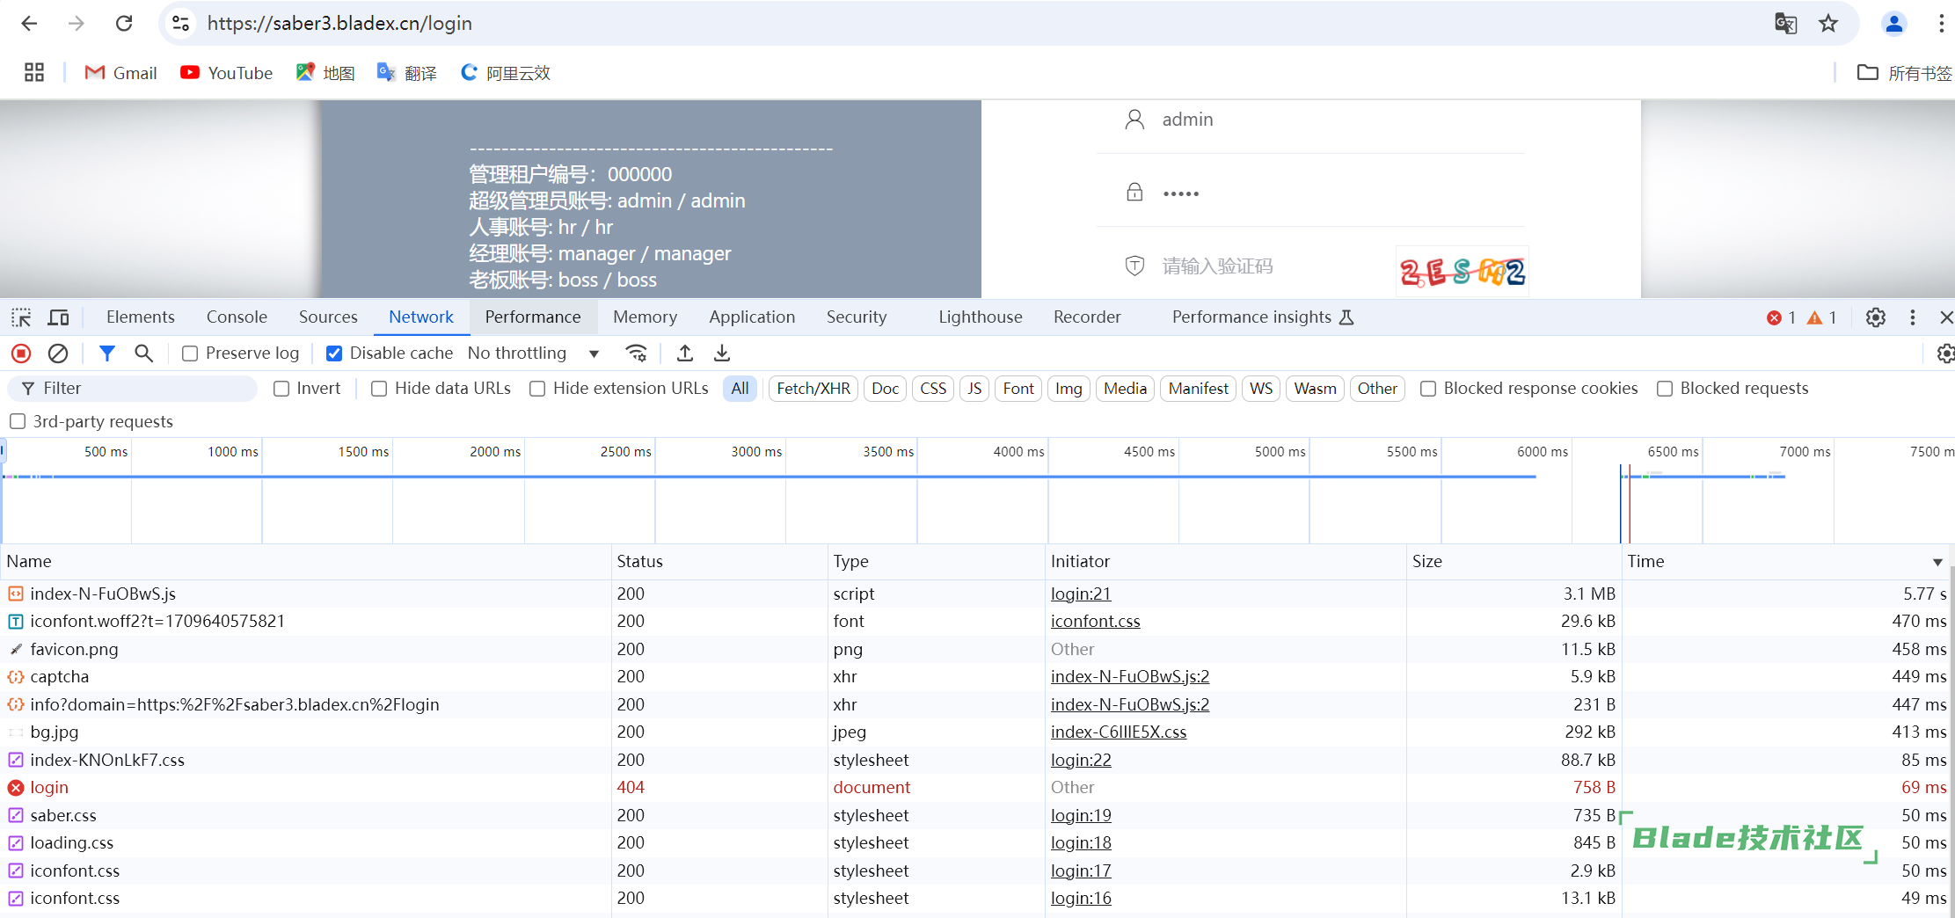This screenshot has height=918, width=1955.
Task: Open the Chrome three-dot menu
Action: (x=1941, y=24)
